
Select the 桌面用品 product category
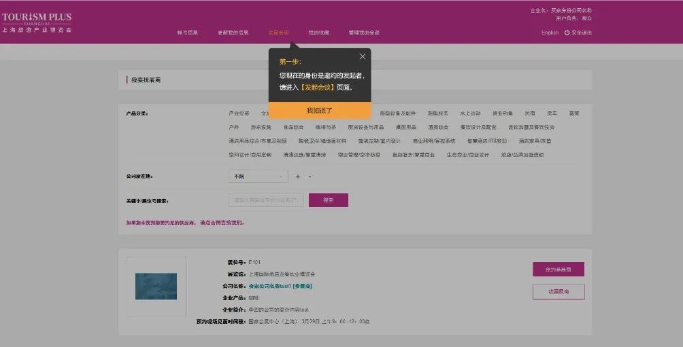406,128
